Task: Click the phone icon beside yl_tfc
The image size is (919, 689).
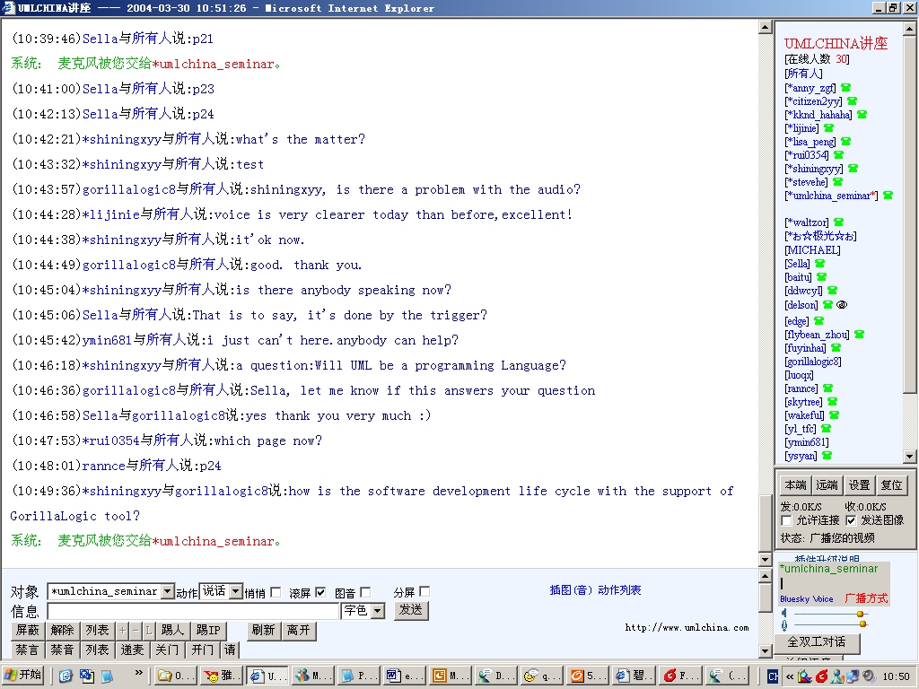Action: [x=826, y=429]
